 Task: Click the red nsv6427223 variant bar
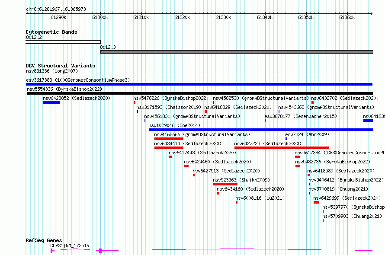tap(282, 148)
